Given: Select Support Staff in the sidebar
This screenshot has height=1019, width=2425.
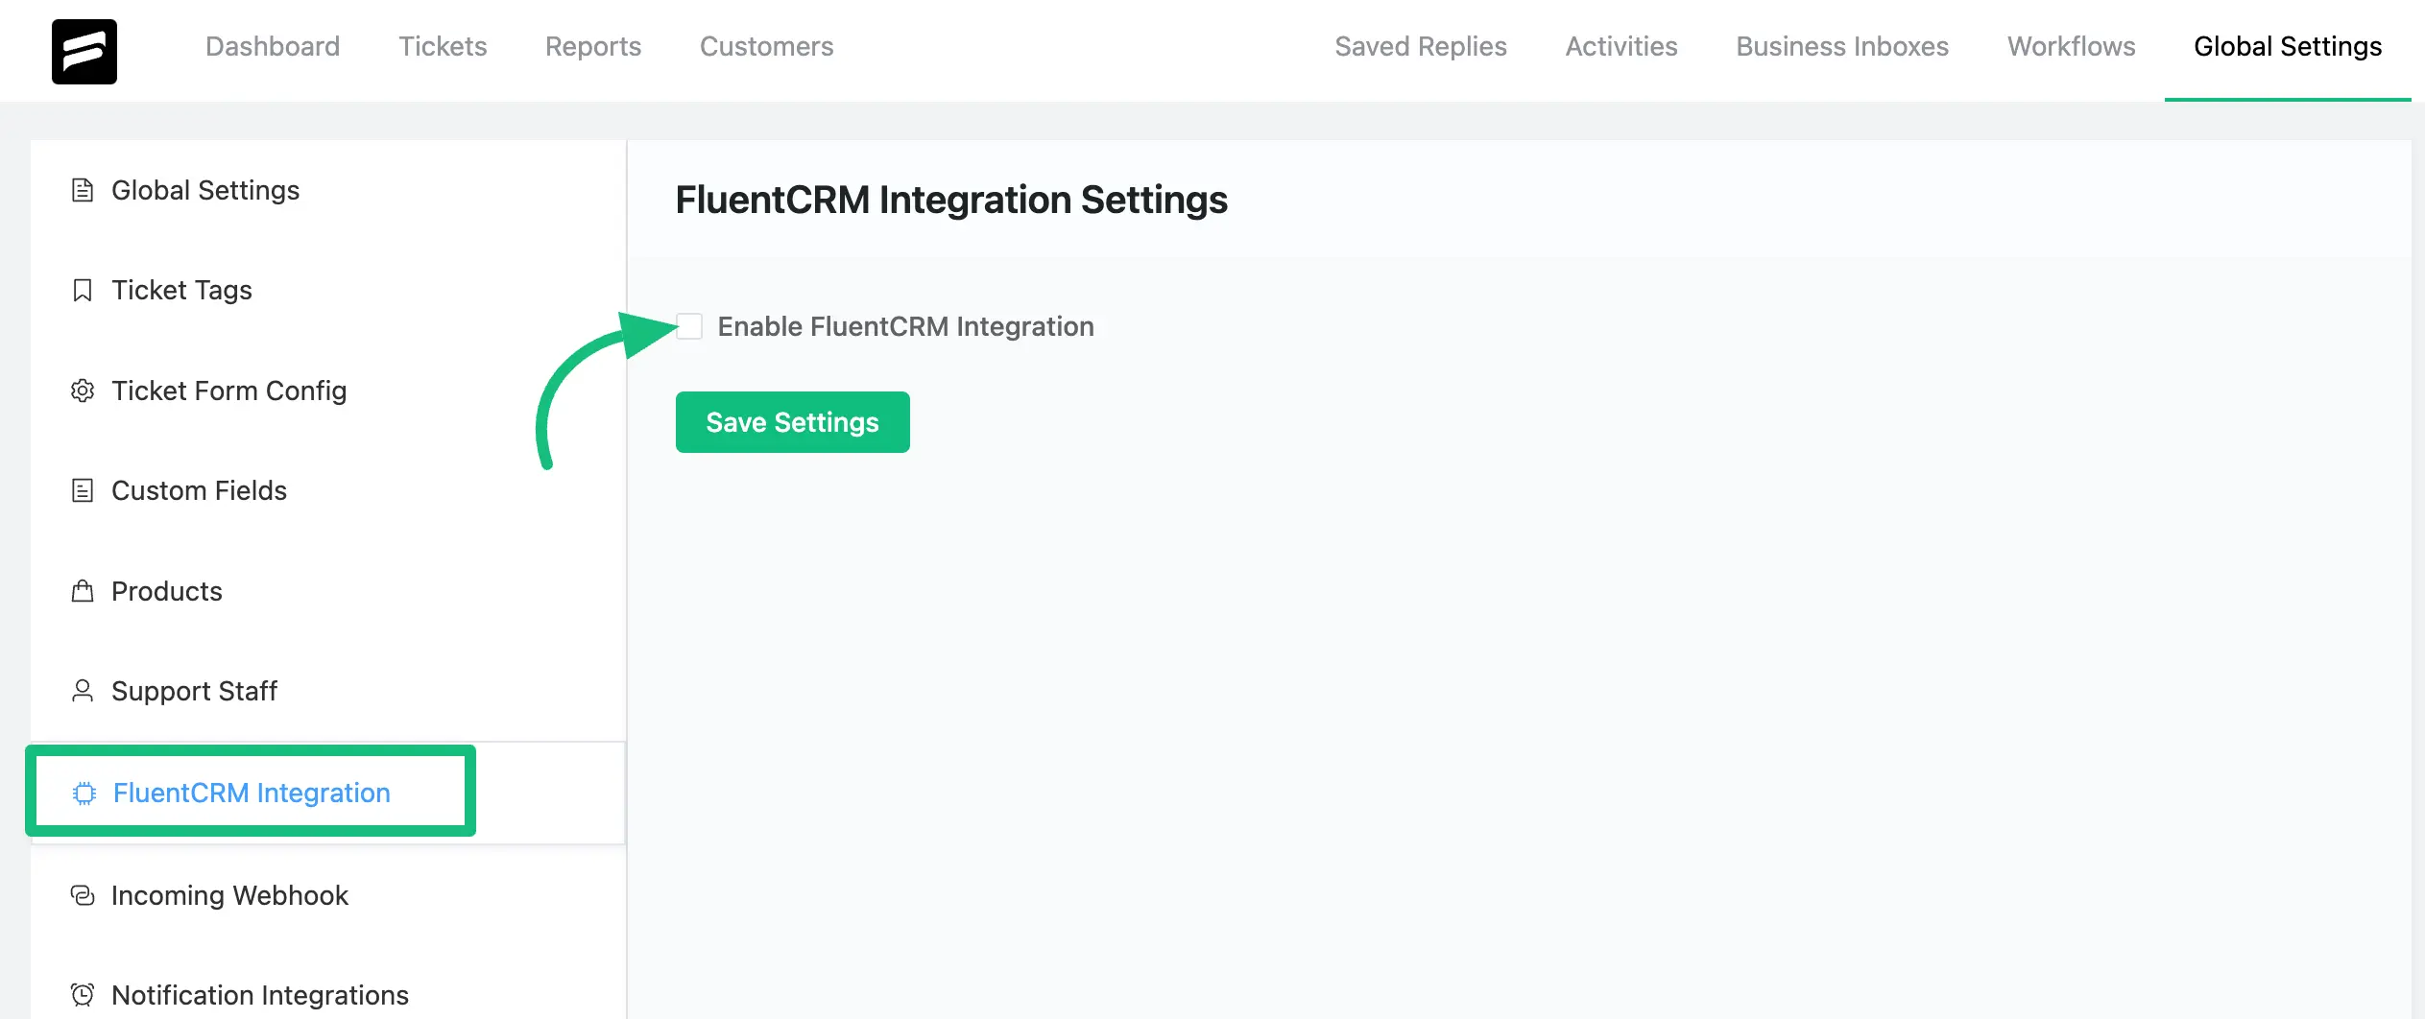Looking at the screenshot, I should coord(328,691).
